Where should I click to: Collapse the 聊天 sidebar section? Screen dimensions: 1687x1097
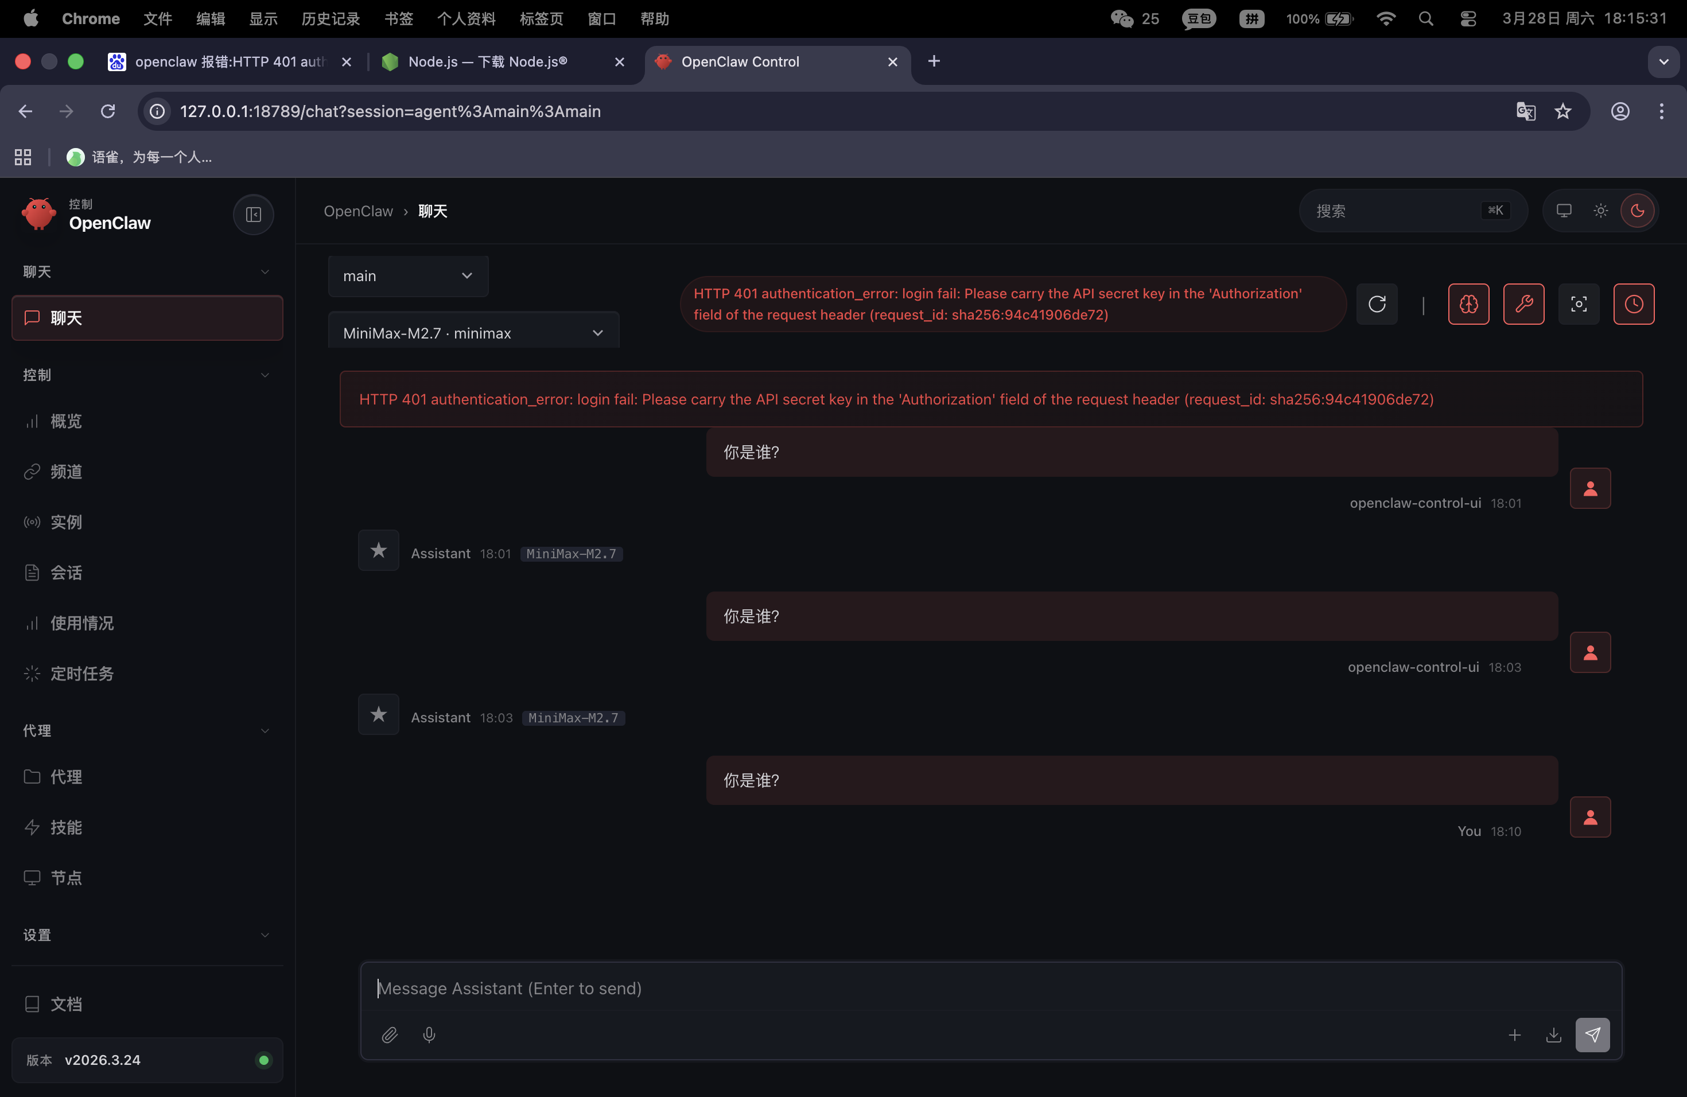click(147, 271)
